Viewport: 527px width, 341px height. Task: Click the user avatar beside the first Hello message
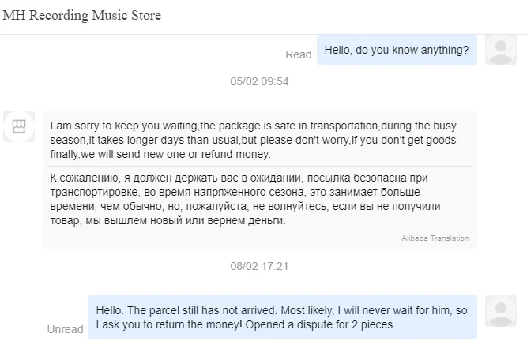point(501,49)
